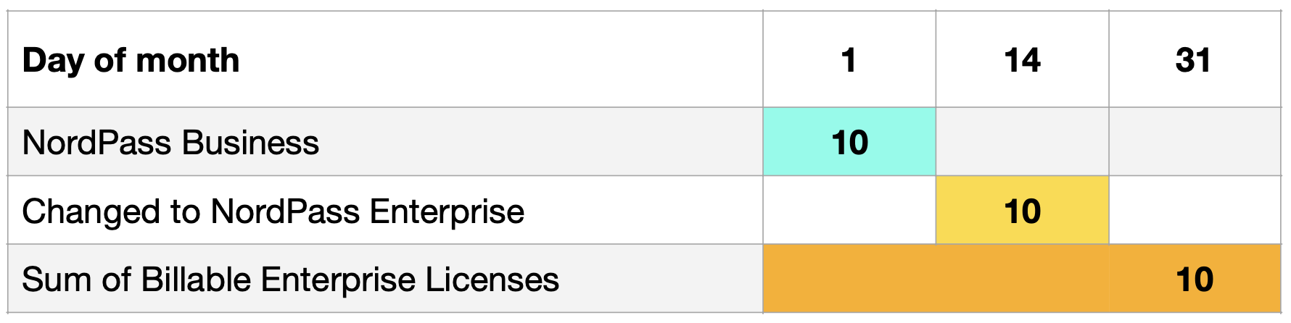Click the number 10 in Enterprise row
The height and width of the screenshot is (323, 1291).
click(1023, 211)
